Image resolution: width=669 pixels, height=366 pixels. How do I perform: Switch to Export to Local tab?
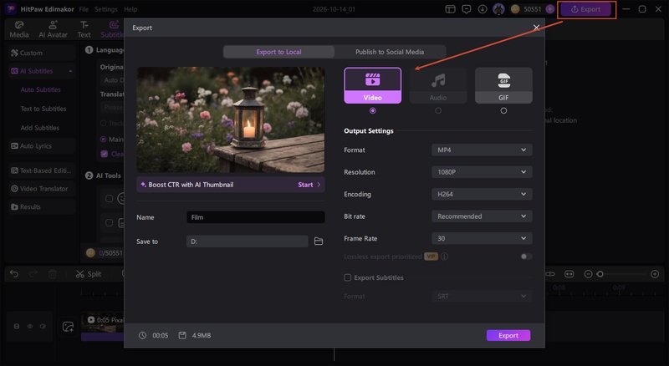278,52
